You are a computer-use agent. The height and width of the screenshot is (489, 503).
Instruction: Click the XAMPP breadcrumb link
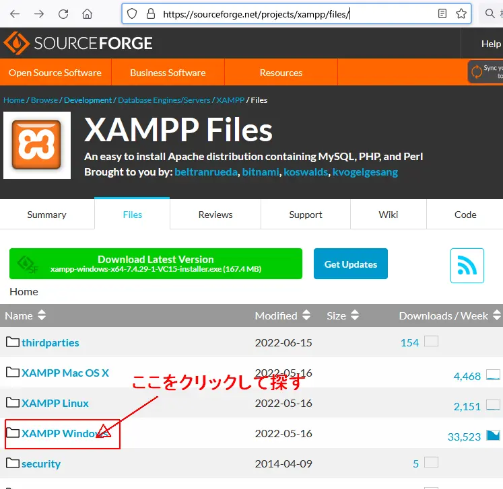[x=230, y=100]
